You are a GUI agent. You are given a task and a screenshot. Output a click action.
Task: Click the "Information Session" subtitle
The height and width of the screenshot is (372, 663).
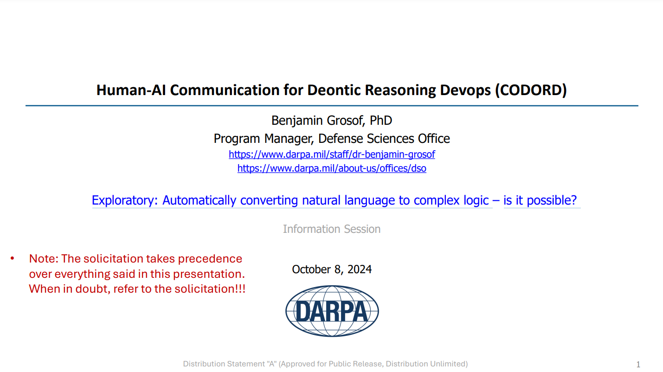click(x=332, y=229)
